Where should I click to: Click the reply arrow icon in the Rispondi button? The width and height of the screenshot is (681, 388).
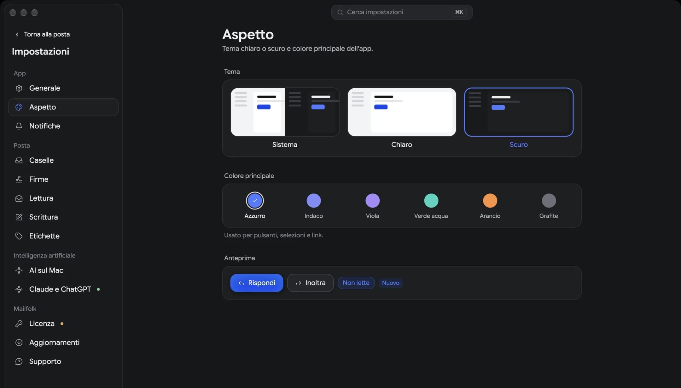point(241,283)
